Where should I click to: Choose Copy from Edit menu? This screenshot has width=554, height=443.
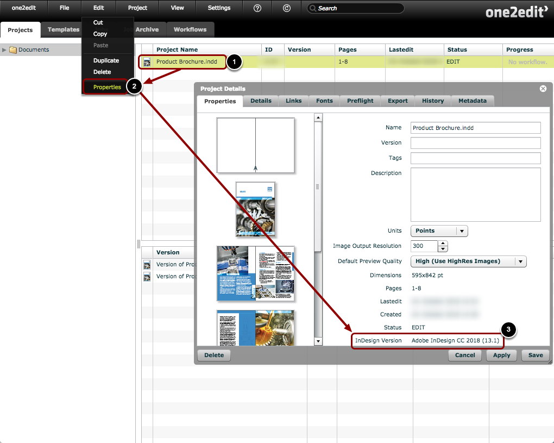pyautogui.click(x=100, y=34)
